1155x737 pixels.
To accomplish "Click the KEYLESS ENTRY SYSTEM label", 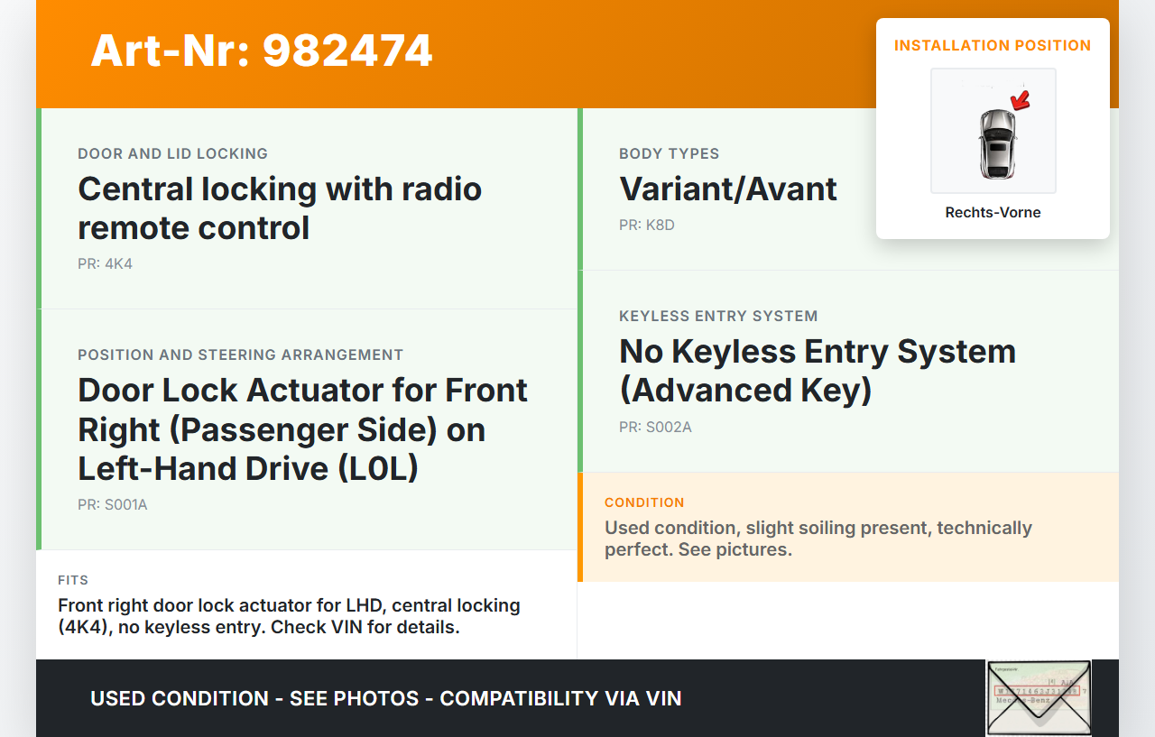I will tap(718, 316).
